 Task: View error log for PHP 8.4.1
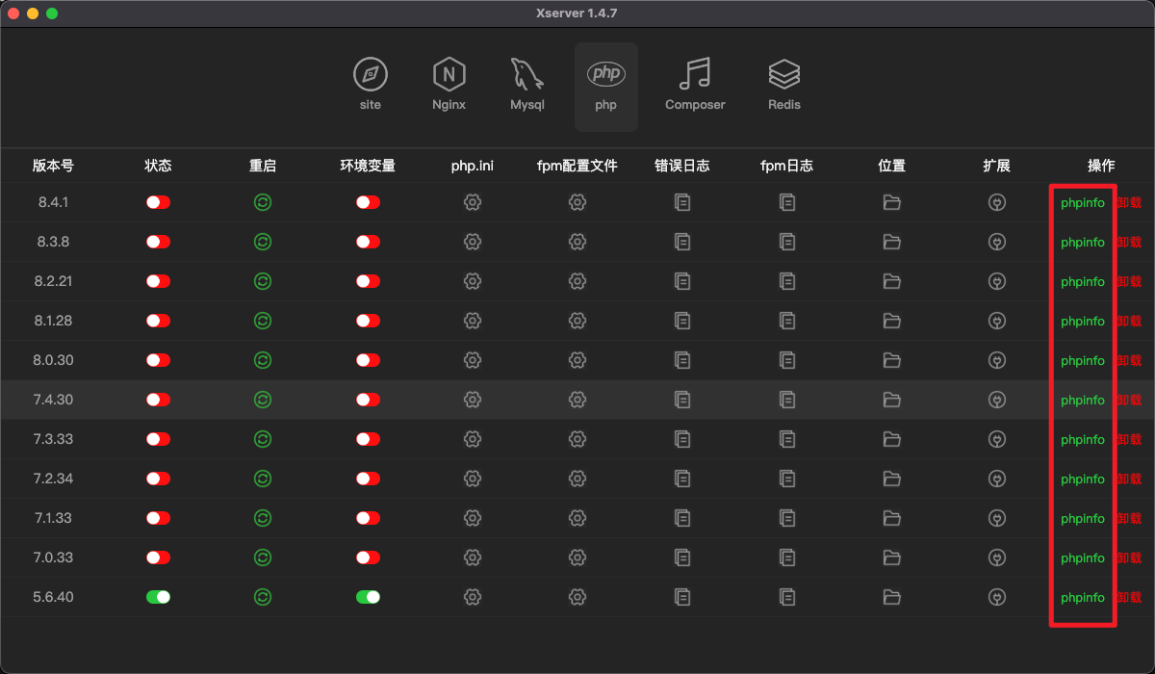pos(682,202)
